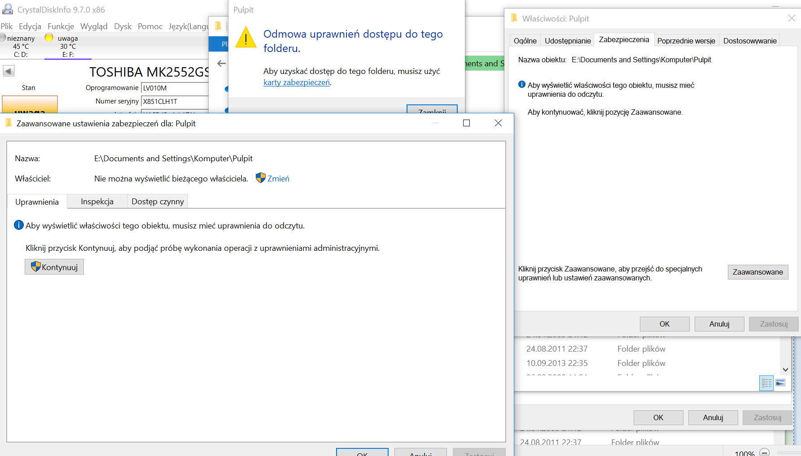Image resolution: width=801 pixels, height=456 pixels.
Task: Click the Zmień owner link
Action: [278, 178]
